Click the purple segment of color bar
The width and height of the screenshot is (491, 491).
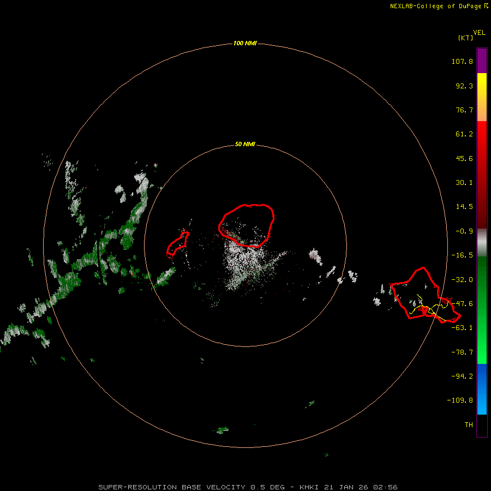point(482,61)
